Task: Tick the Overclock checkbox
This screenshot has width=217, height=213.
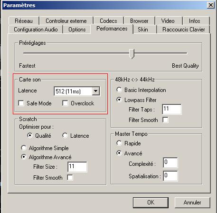Action: click(65, 103)
